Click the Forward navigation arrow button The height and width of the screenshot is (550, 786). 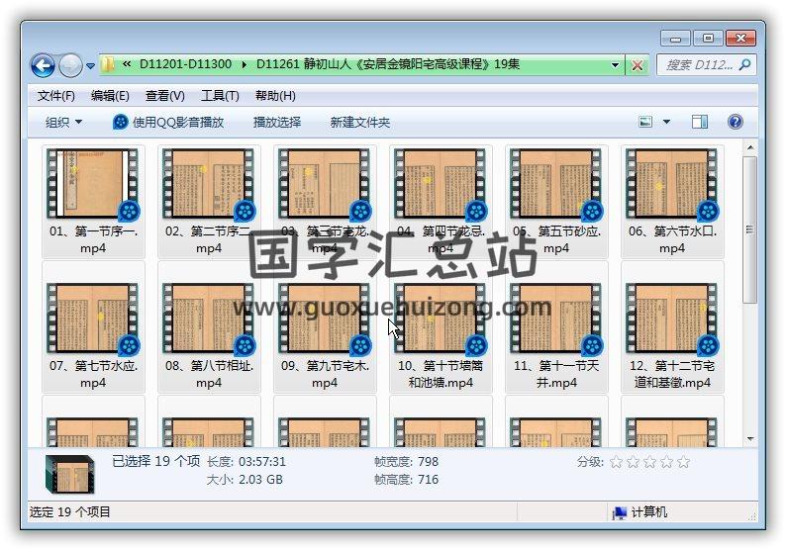[70, 65]
